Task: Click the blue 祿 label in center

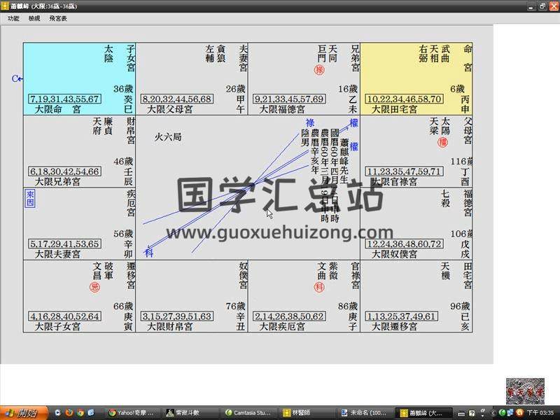Action: (309, 123)
